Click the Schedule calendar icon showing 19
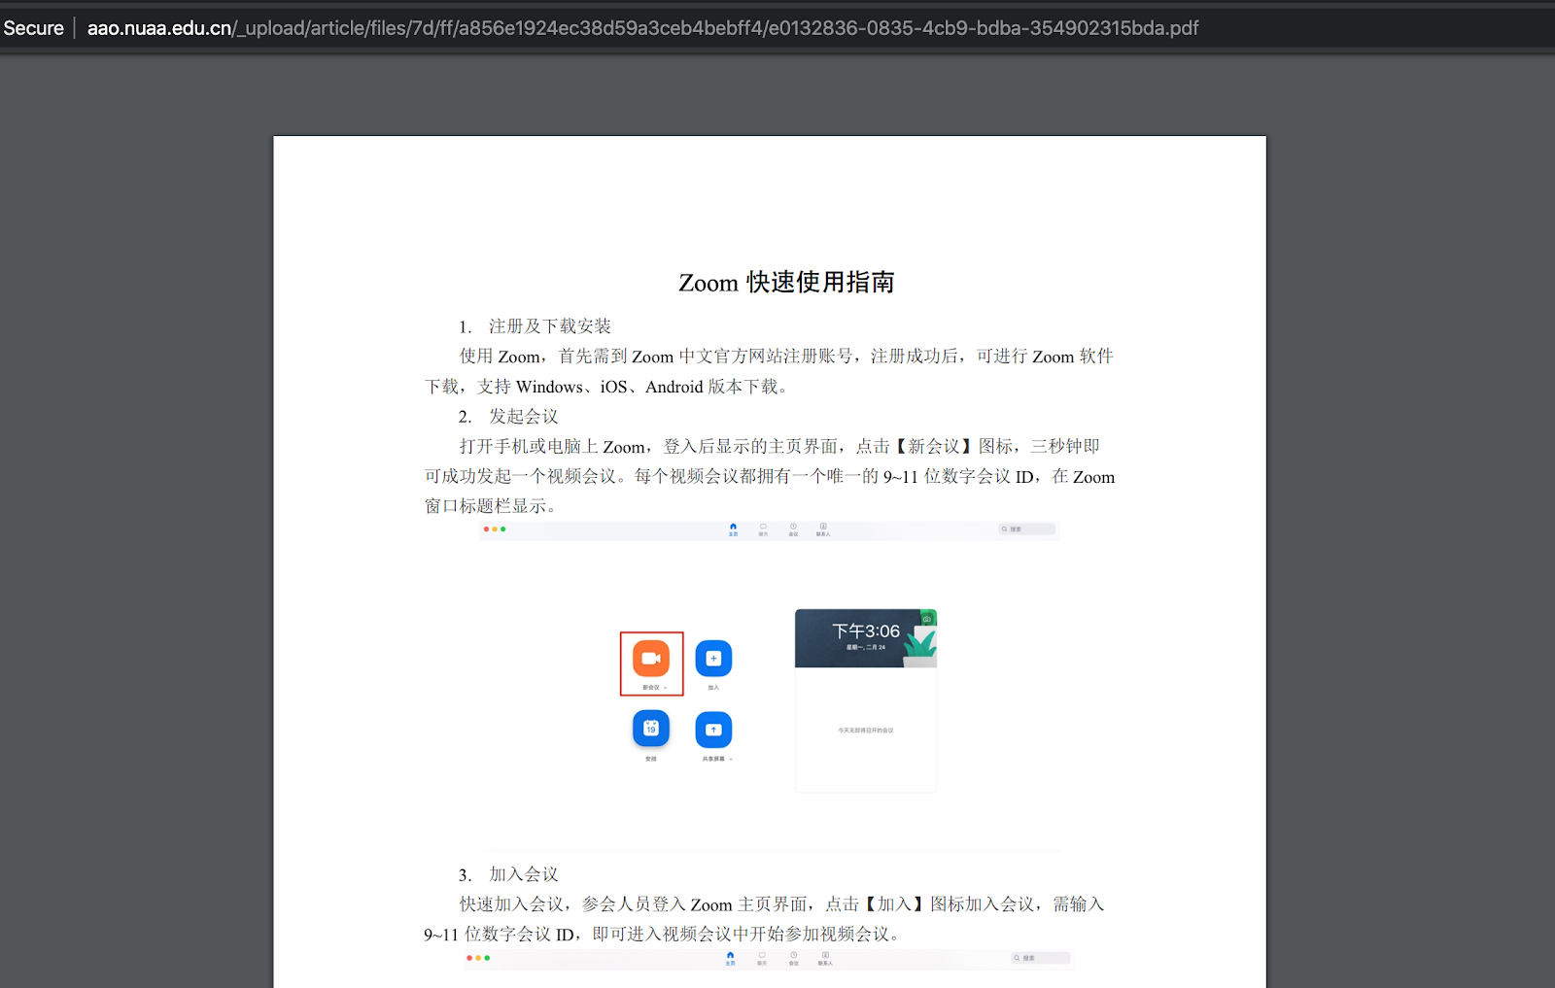 pos(651,729)
